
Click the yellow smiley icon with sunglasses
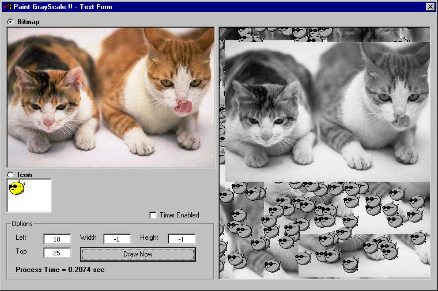[18, 187]
